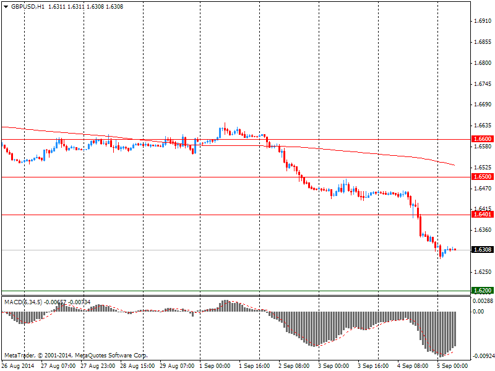Image resolution: width=495 pixels, height=371 pixels.
Task: Click the 27 Aug 23:00 time label
Action: [x=98, y=366]
